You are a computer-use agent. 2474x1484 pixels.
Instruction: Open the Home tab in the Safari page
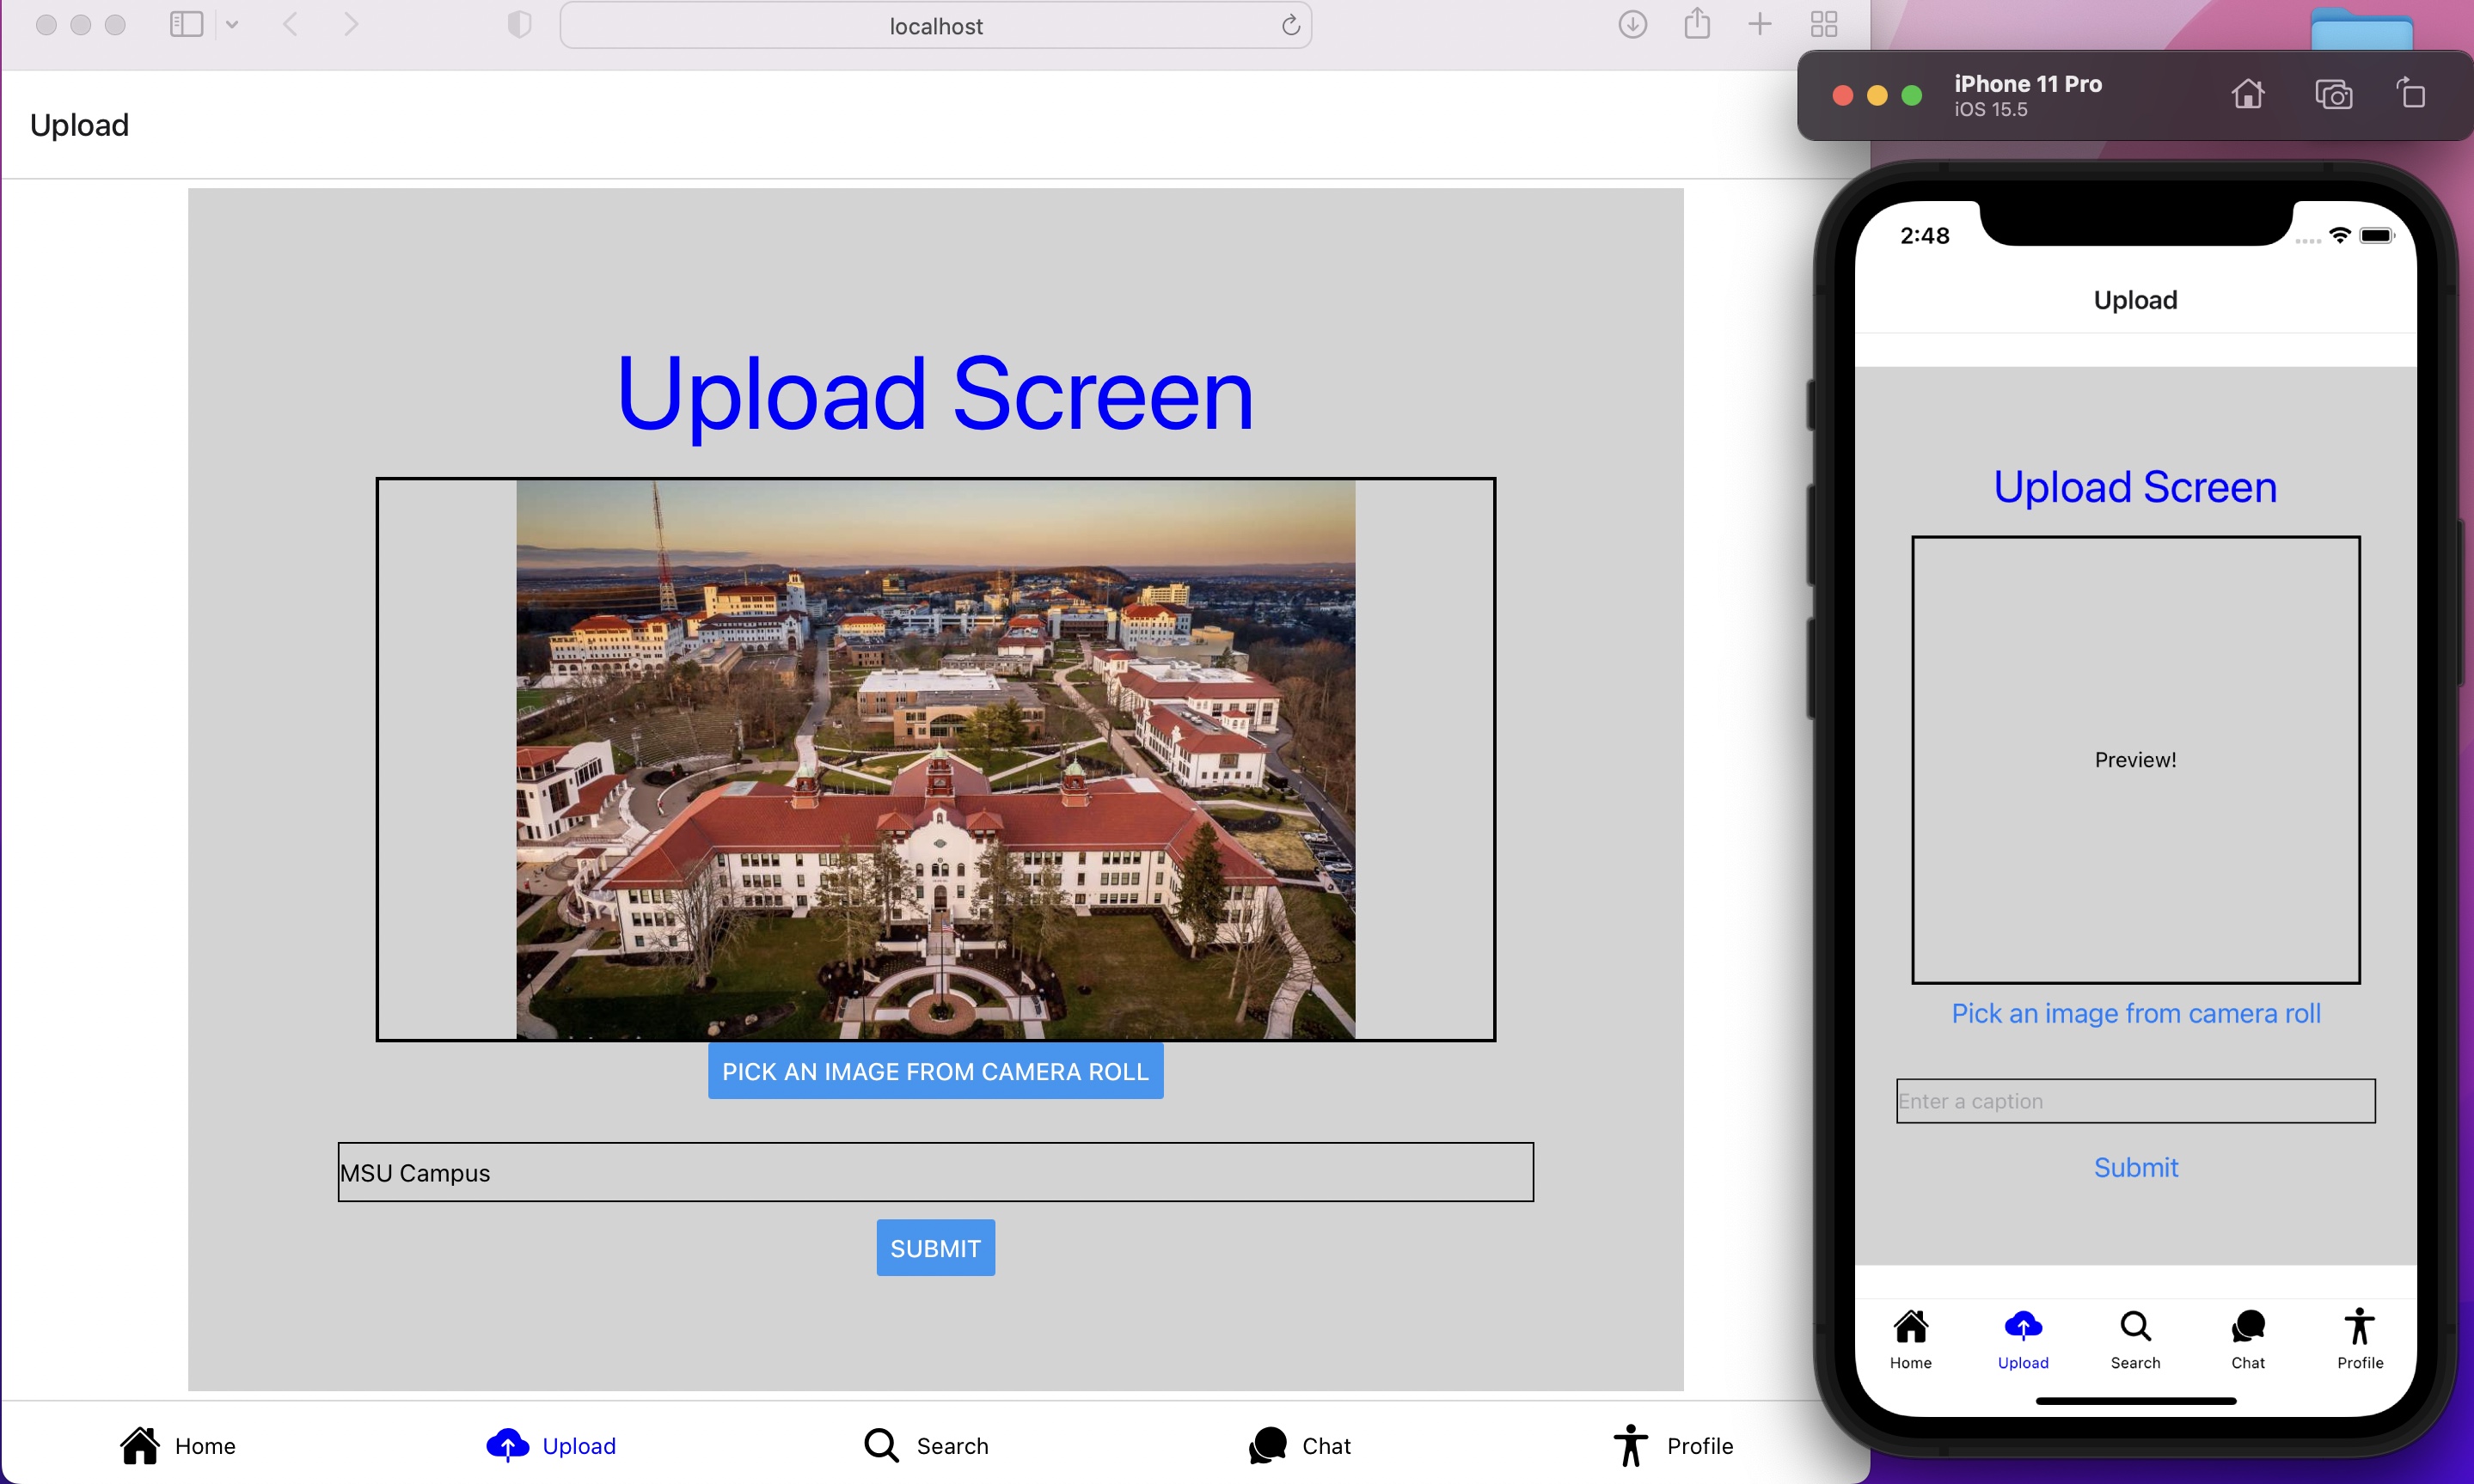177,1445
